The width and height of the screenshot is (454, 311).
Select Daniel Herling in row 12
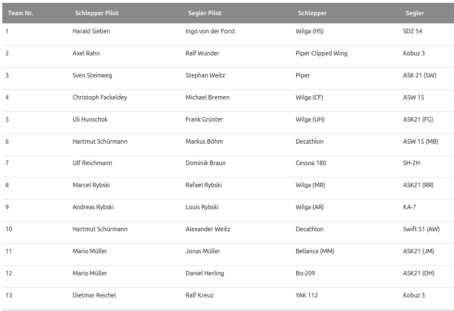(x=205, y=273)
